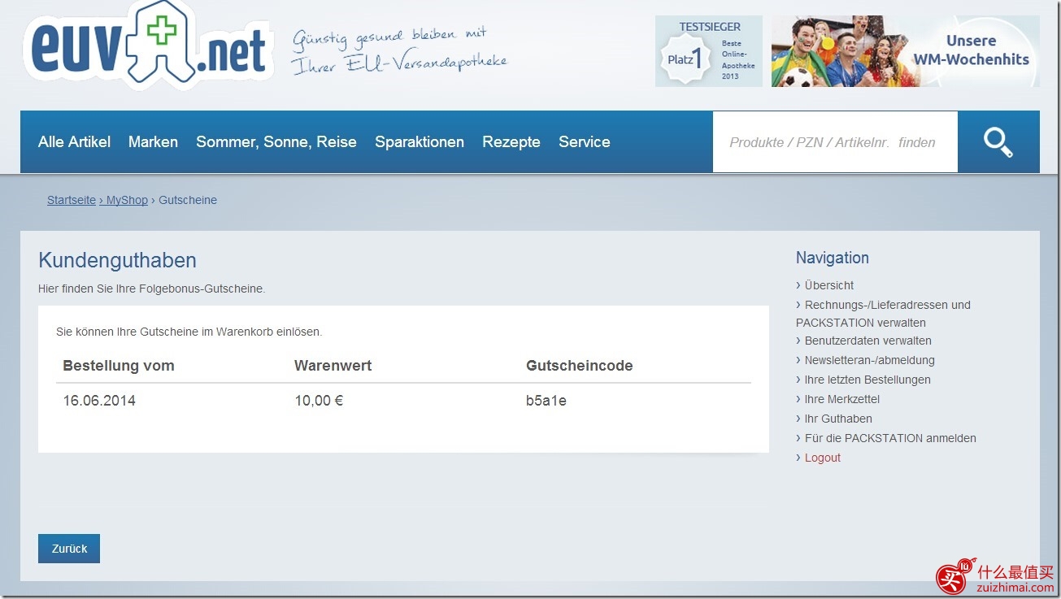Click the Gutscheine breadcrumb text
The width and height of the screenshot is (1061, 599).
click(x=188, y=200)
